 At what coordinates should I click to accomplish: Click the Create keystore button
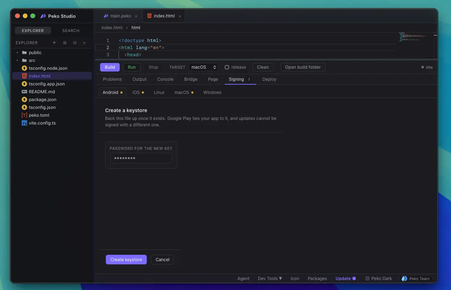(126, 260)
